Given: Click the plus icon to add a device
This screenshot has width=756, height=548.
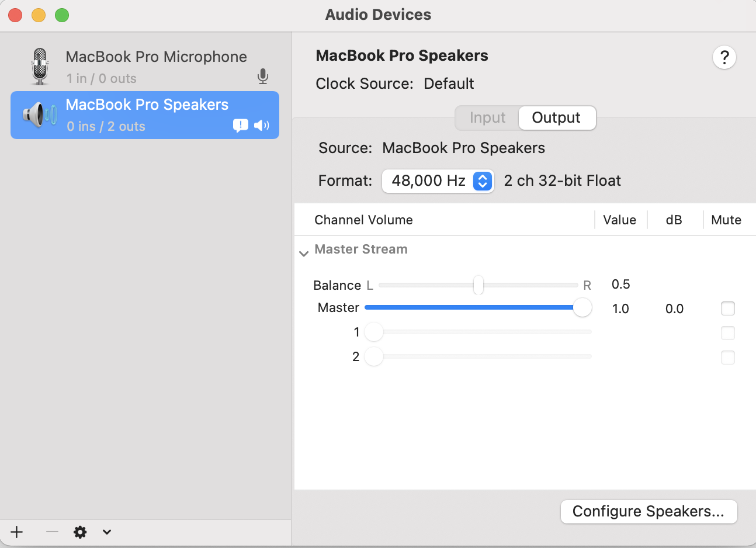Looking at the screenshot, I should 17,532.
